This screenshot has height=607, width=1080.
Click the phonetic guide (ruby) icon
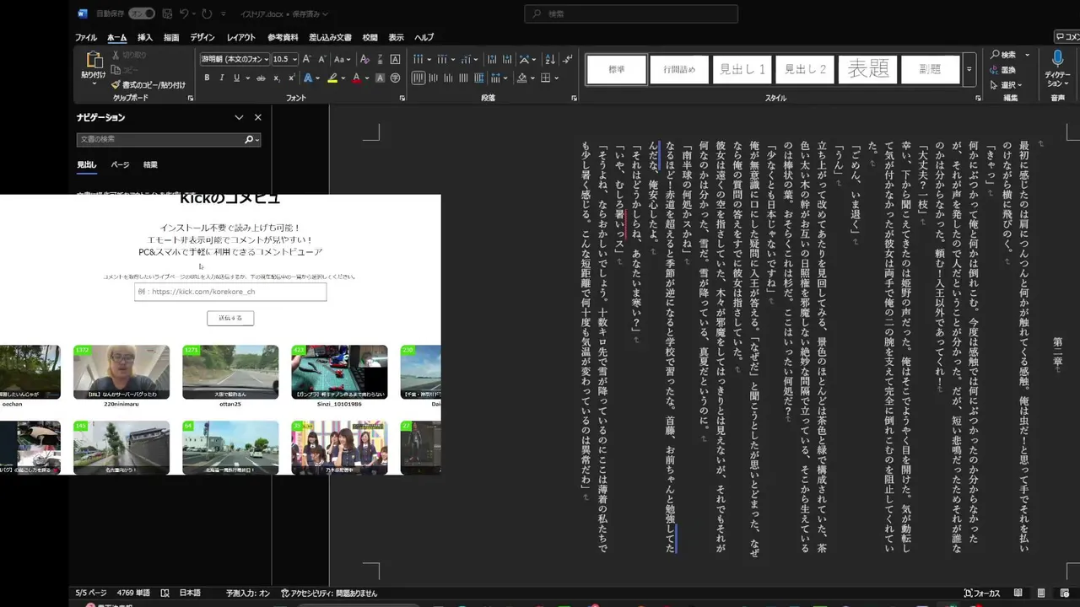click(380, 59)
